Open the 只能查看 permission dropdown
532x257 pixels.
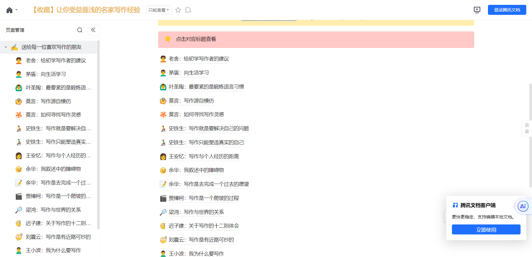[x=159, y=10]
